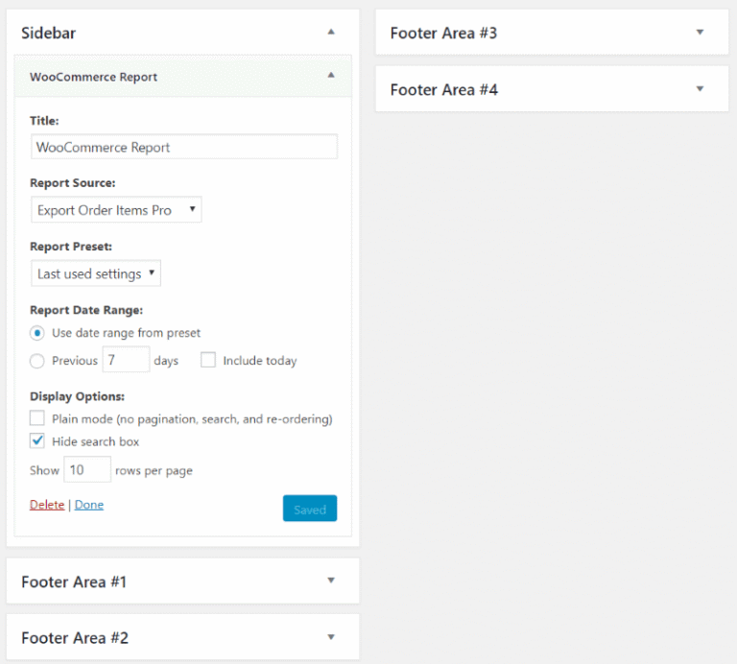Expand Footer Area #4 arrow
The width and height of the screenshot is (737, 664).
(700, 89)
